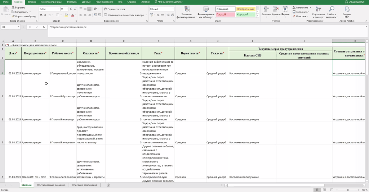This screenshot has height=192, width=369.
Task: Click the insert function fx icon
Action: (x=44, y=27)
